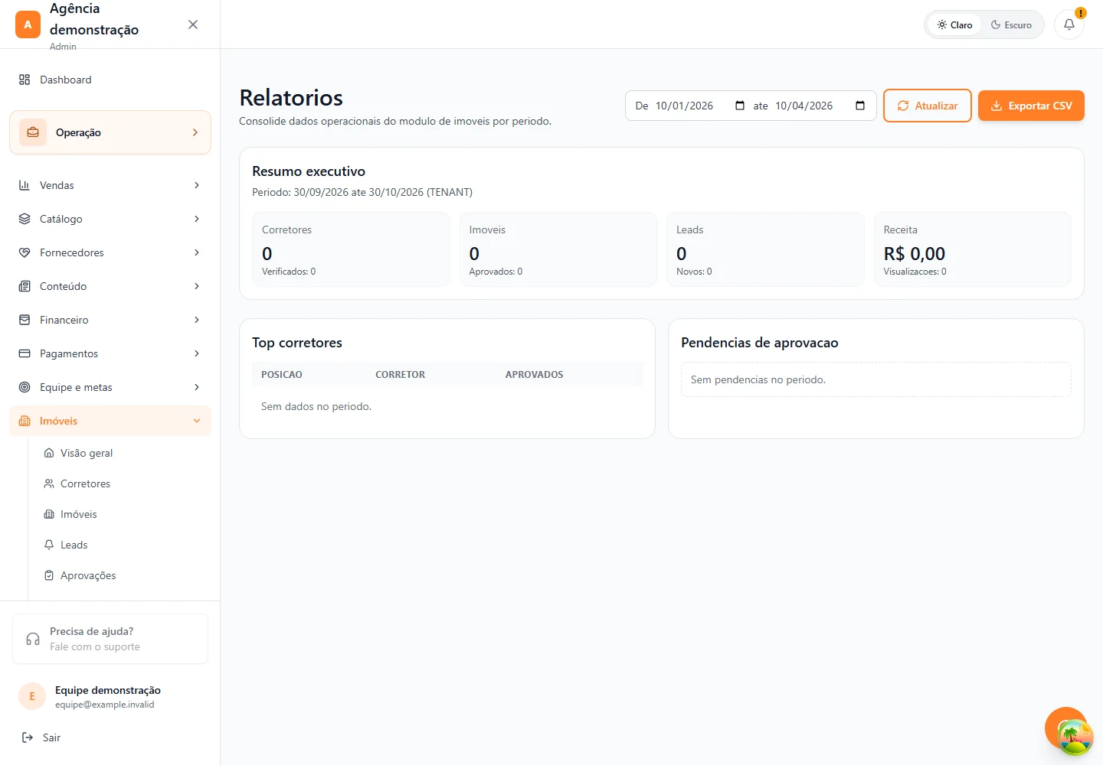Click the Atualizar button
This screenshot has height=765, width=1103.
point(928,106)
